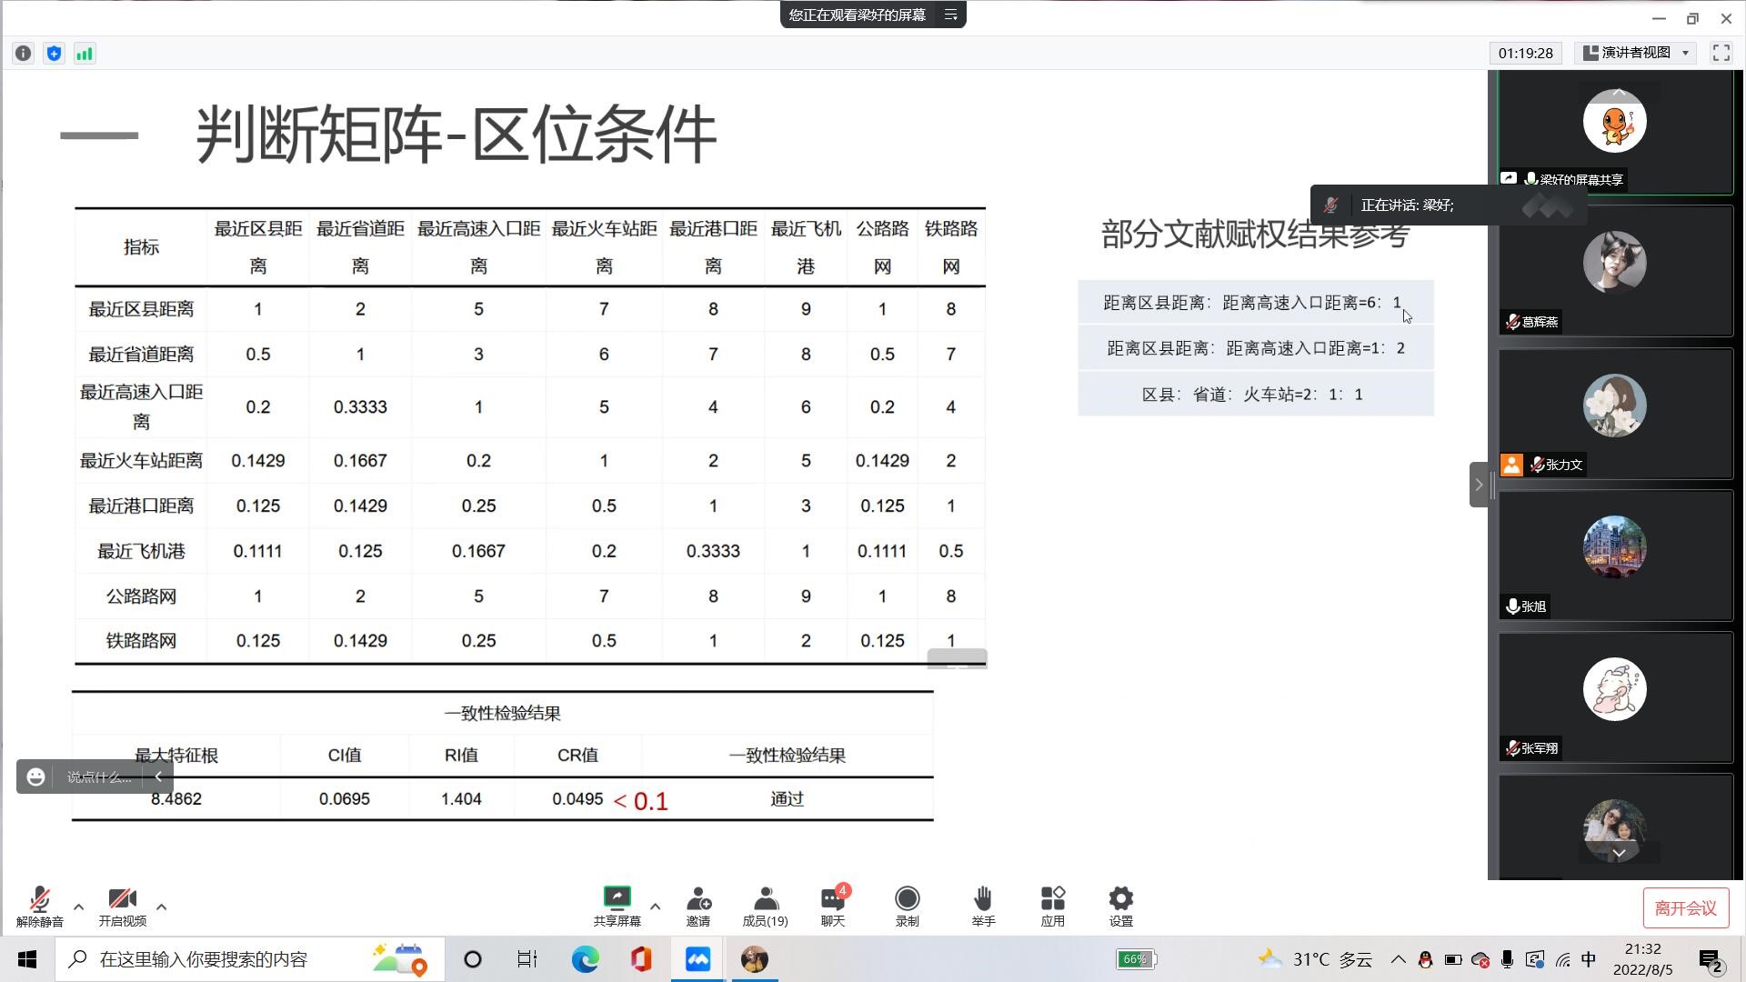The width and height of the screenshot is (1746, 982).
Task: Open the presenter view dropdown
Action: 1637,53
